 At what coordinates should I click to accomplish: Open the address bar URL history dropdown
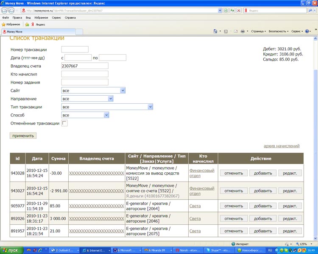pyautogui.click(x=220, y=10)
